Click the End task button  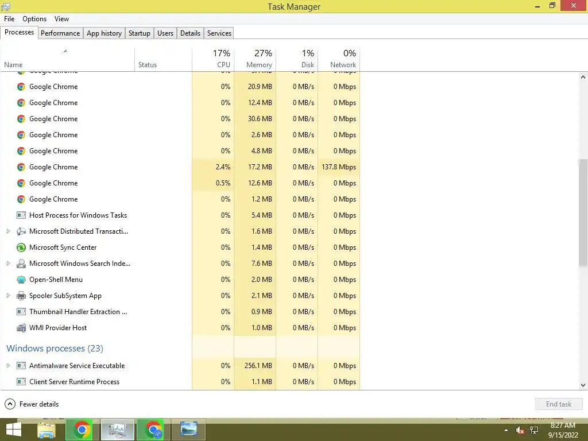pos(559,404)
